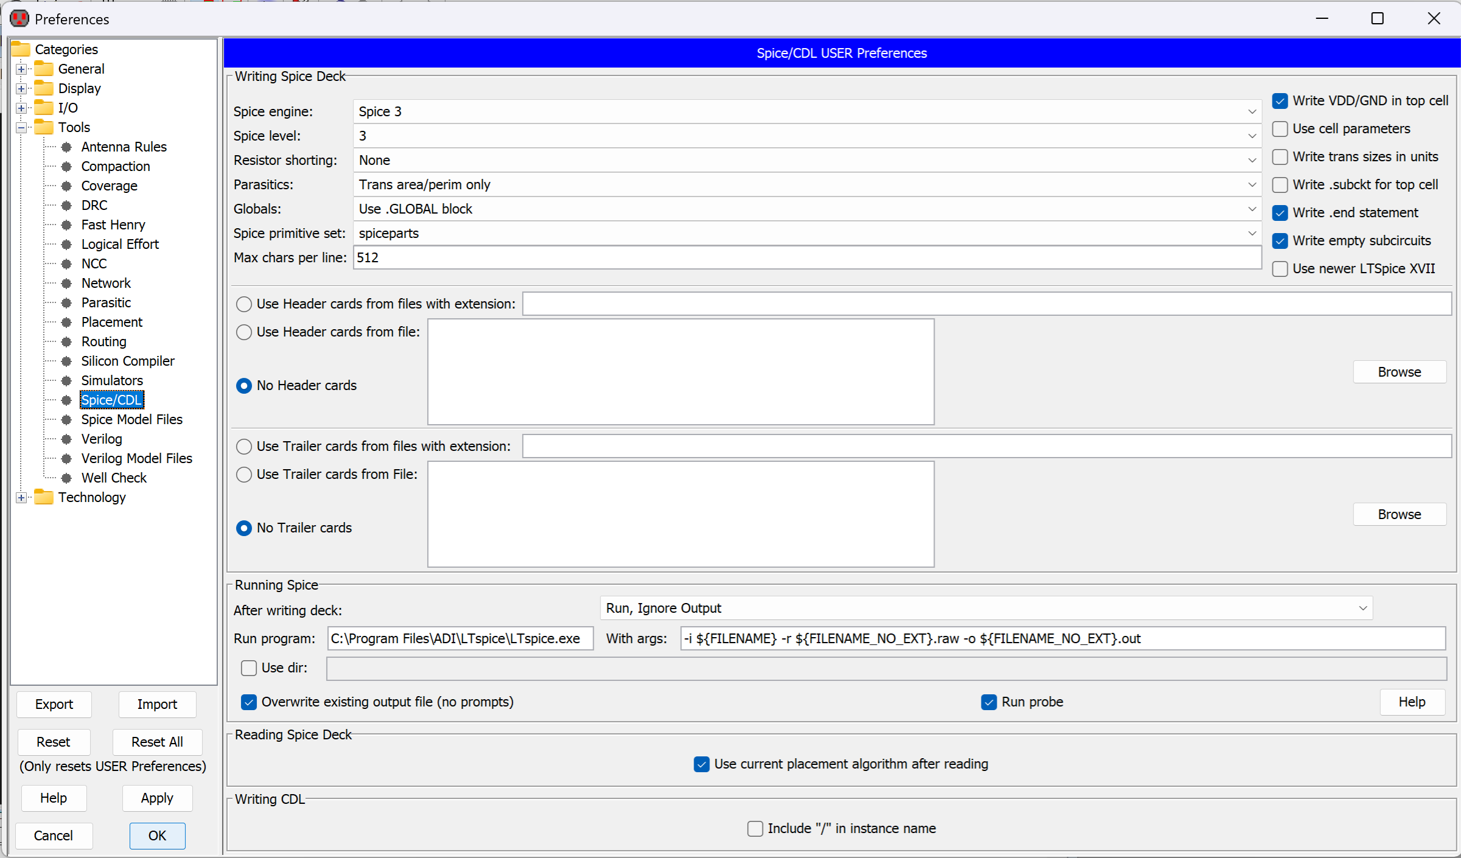Click the gear icon beside Compaction
The image size is (1461, 858).
pyautogui.click(x=67, y=166)
